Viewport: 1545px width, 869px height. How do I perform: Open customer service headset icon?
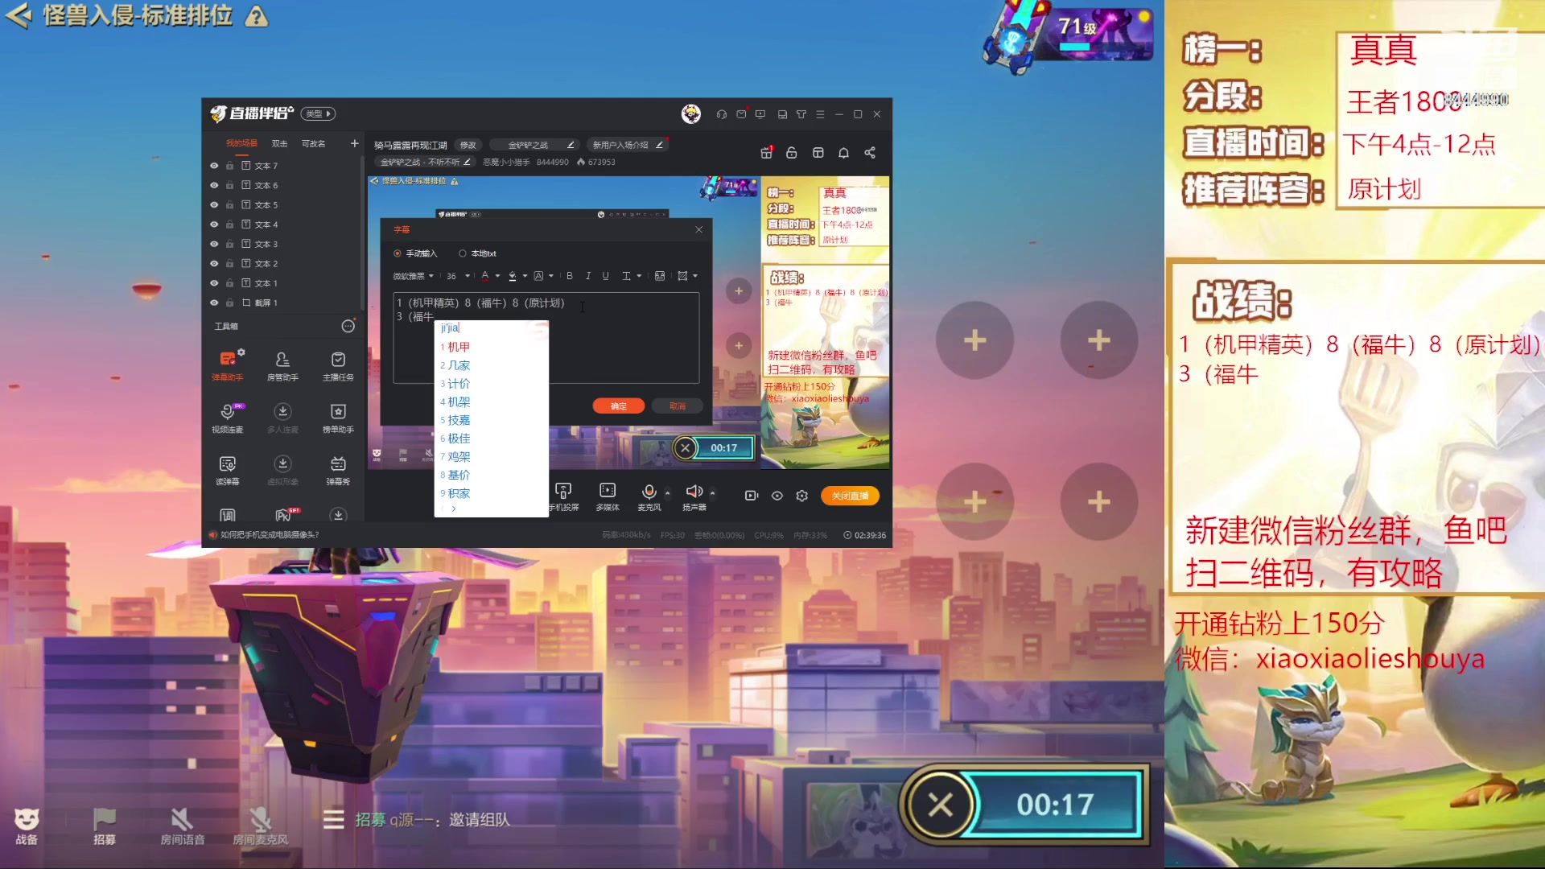coord(721,114)
